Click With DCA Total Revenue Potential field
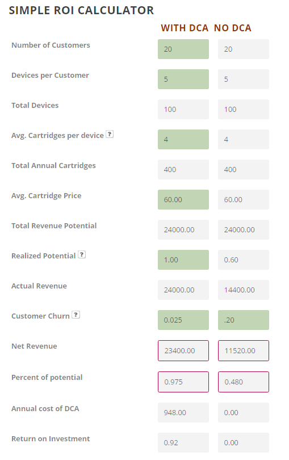289x460 pixels. (x=183, y=229)
